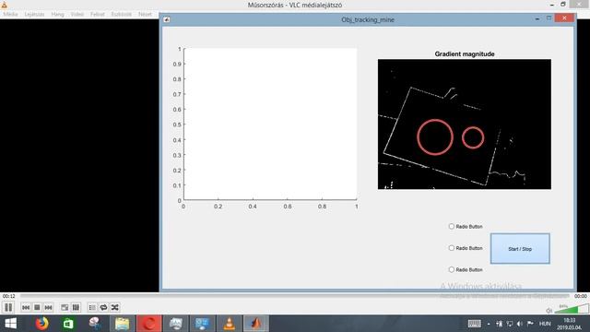Toggle VLC random shuffle icon

pos(114,307)
